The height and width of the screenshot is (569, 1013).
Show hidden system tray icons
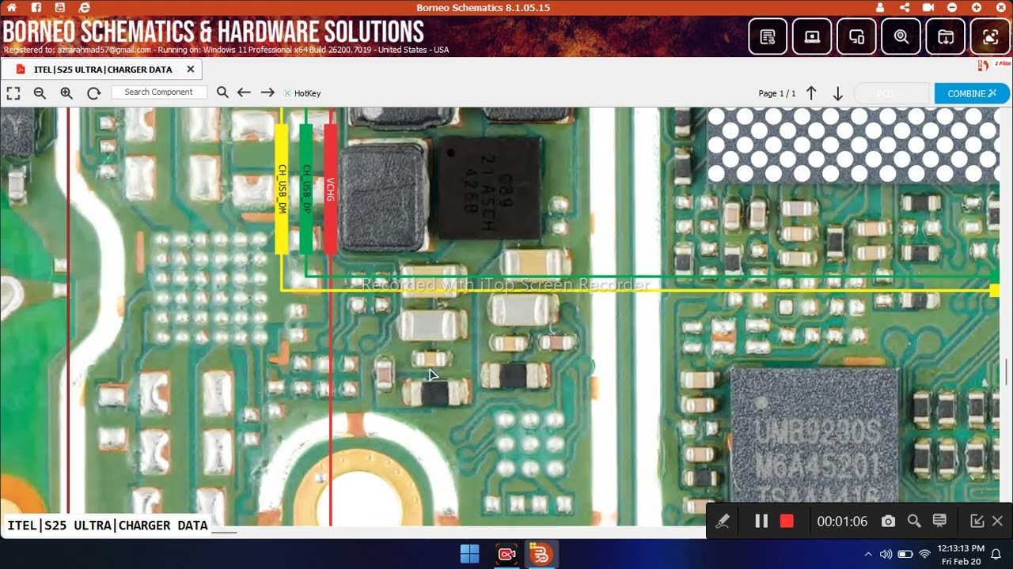tap(868, 554)
